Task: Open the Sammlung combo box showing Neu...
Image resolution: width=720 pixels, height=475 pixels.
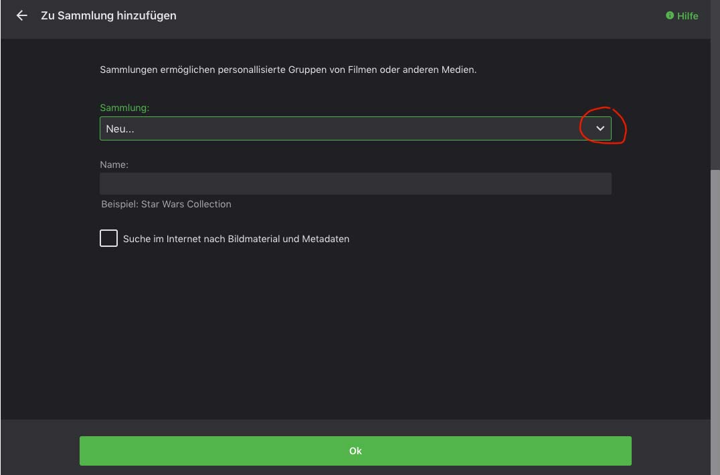Action: (355, 128)
